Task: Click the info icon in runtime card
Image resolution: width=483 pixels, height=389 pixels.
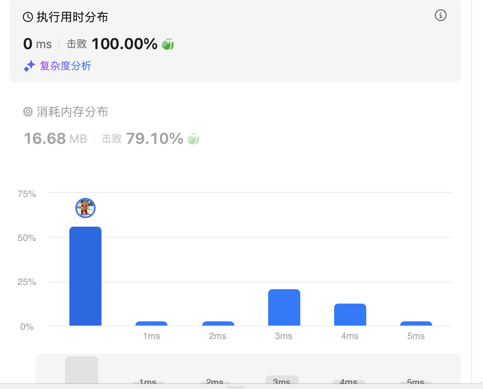Action: pyautogui.click(x=440, y=15)
